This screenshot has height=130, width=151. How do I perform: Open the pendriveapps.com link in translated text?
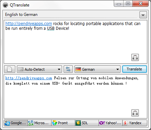tap(29, 78)
